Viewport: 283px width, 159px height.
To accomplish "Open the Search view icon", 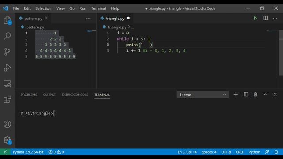I will tap(7, 36).
